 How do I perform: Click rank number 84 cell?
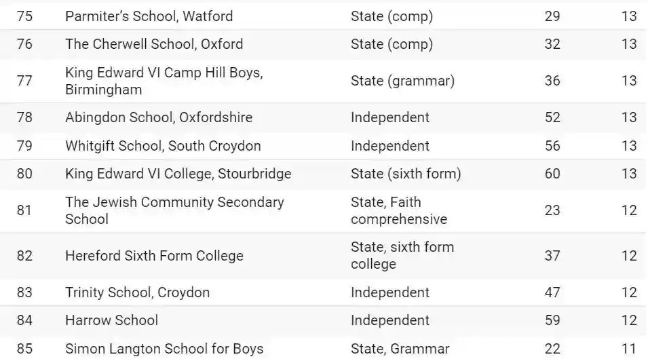24,320
